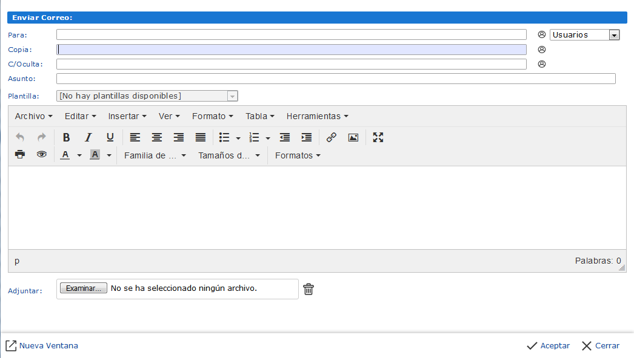Open the Usuarios dropdown
Screen dimensions: 634x358
[584, 35]
